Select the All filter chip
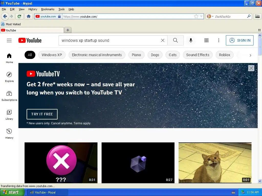The width and height of the screenshot is (262, 196). coord(30,55)
